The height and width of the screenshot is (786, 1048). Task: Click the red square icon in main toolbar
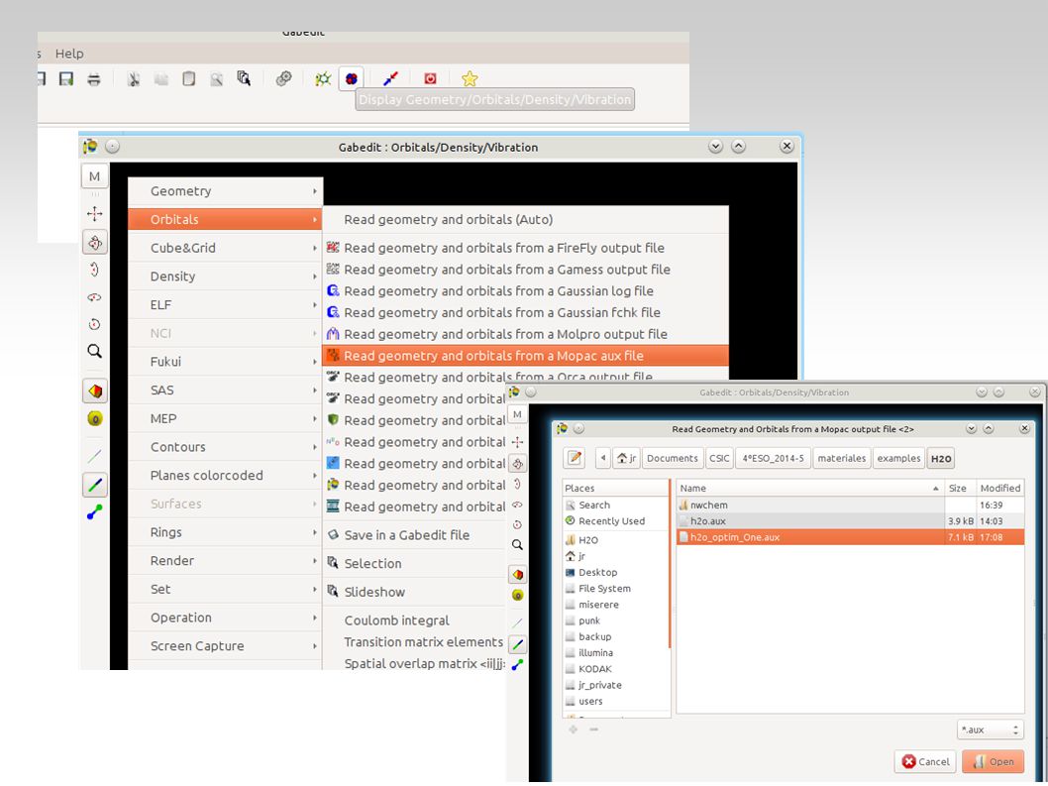[x=430, y=79]
